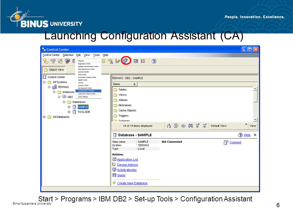Choose Configuration Assistant from Tools menu
Screen dimensions: 293x220
tap(88, 91)
